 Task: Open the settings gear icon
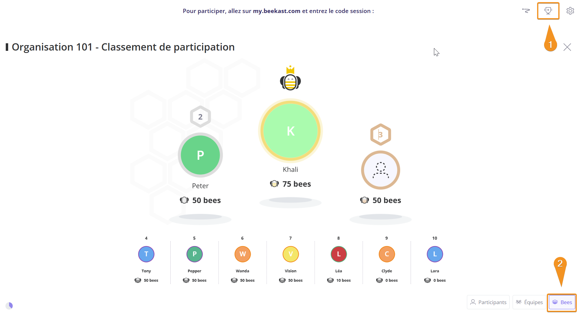point(570,11)
